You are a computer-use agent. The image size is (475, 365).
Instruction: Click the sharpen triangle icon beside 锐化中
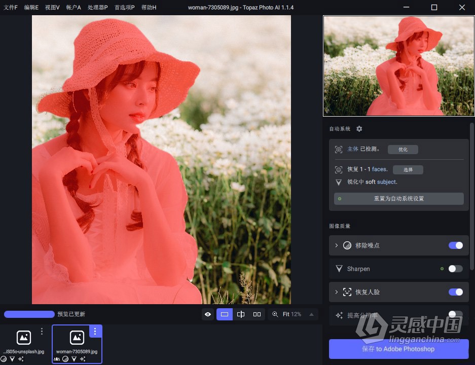click(339, 182)
